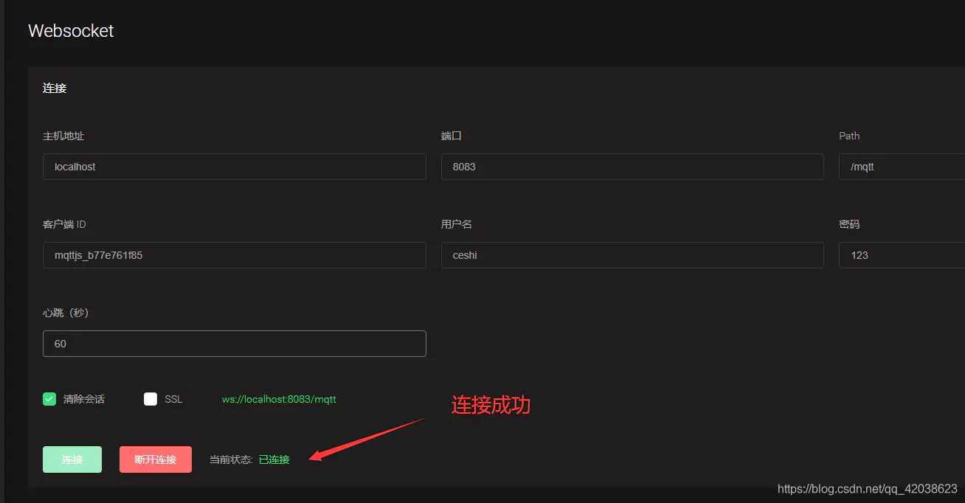Click the 连接 section heading

point(55,88)
